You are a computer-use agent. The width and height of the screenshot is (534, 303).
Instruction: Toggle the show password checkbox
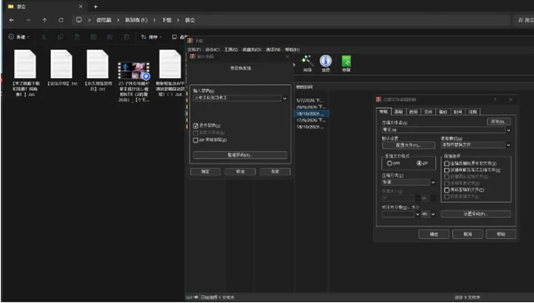[x=195, y=126]
